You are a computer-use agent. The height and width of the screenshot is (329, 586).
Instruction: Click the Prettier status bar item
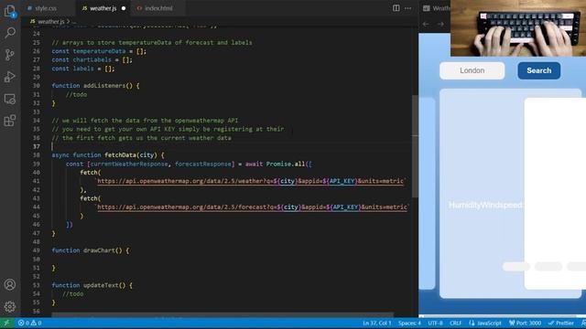[560, 323]
